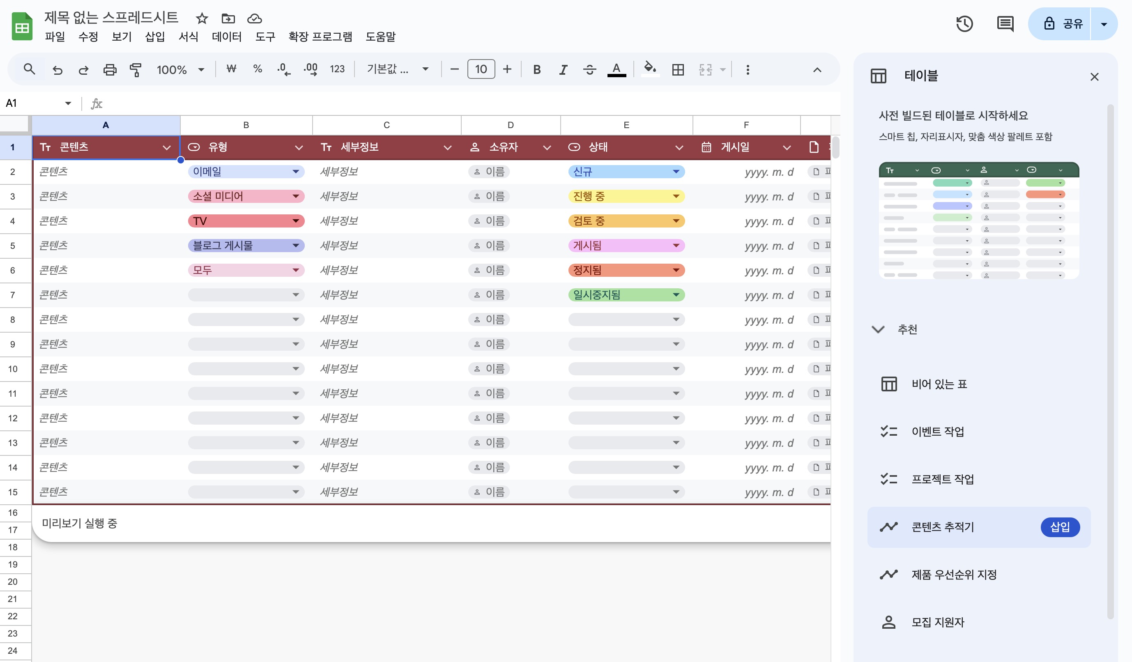Image resolution: width=1132 pixels, height=662 pixels.
Task: Open the 100% zoom dropdown
Action: pos(180,70)
